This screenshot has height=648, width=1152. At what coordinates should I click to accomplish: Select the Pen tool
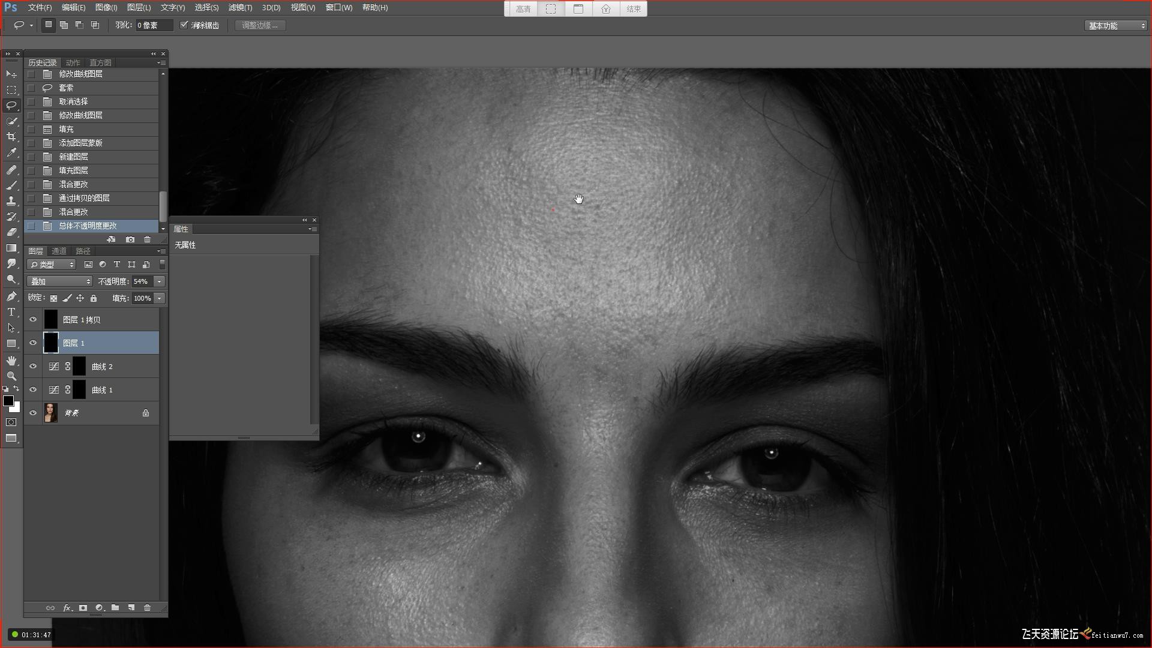(11, 296)
